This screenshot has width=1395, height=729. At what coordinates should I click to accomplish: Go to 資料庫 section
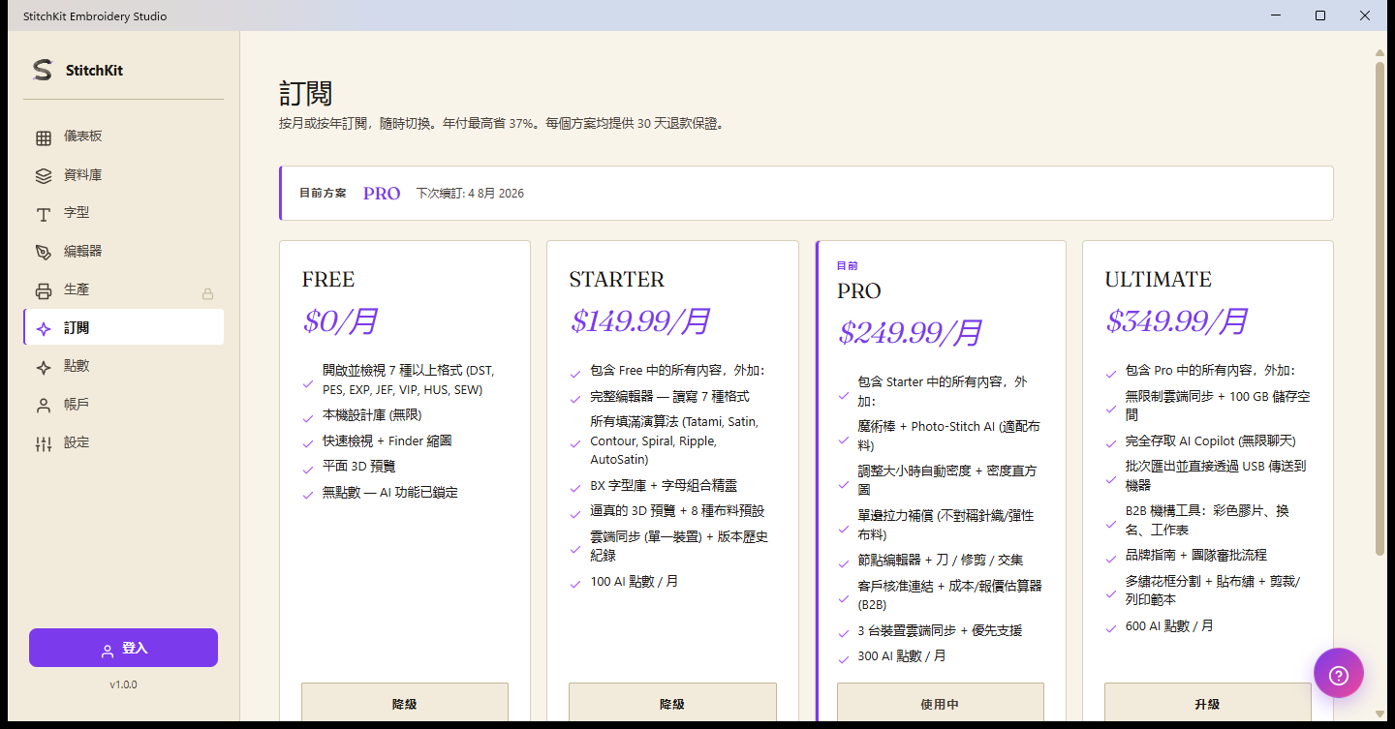[124, 175]
